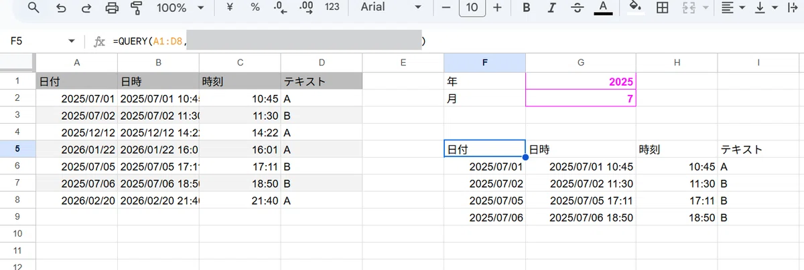Toggle bold formatting

pyautogui.click(x=527, y=8)
